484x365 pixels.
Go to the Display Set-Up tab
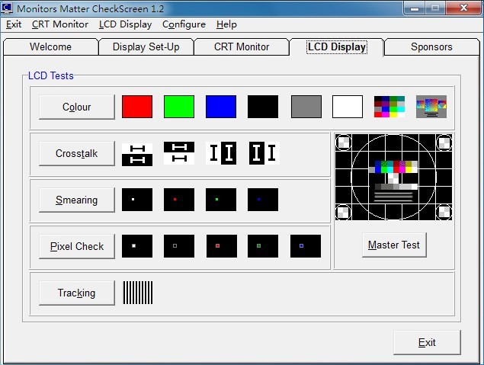pyautogui.click(x=146, y=47)
